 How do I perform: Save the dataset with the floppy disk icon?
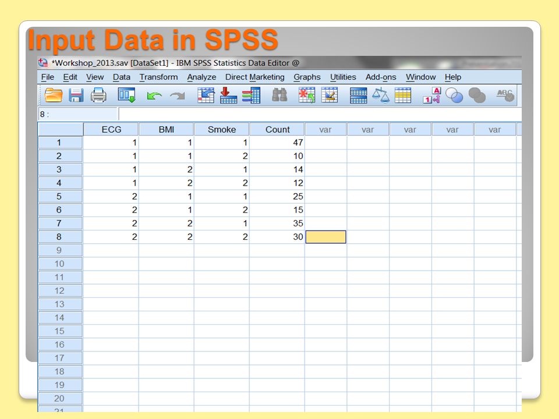click(76, 95)
